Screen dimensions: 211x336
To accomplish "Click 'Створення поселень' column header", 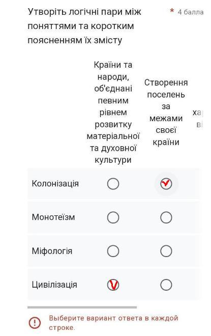I will pos(166,113).
